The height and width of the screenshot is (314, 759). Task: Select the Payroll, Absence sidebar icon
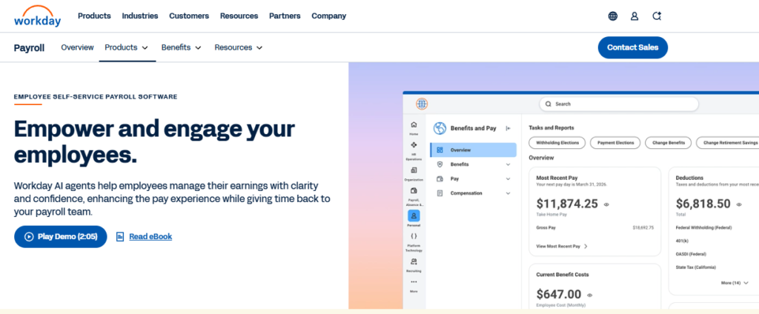pyautogui.click(x=414, y=190)
